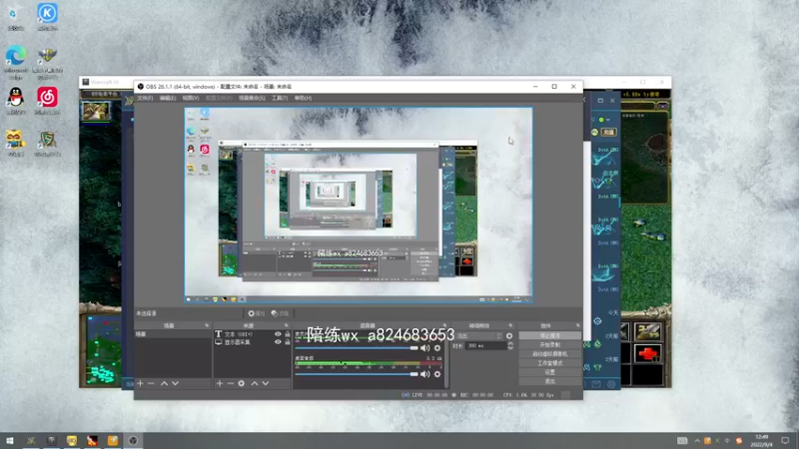Move the selected source down
The image size is (799, 449).
266,383
